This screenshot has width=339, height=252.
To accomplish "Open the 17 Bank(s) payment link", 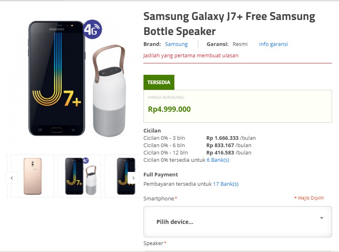I will [226, 184].
